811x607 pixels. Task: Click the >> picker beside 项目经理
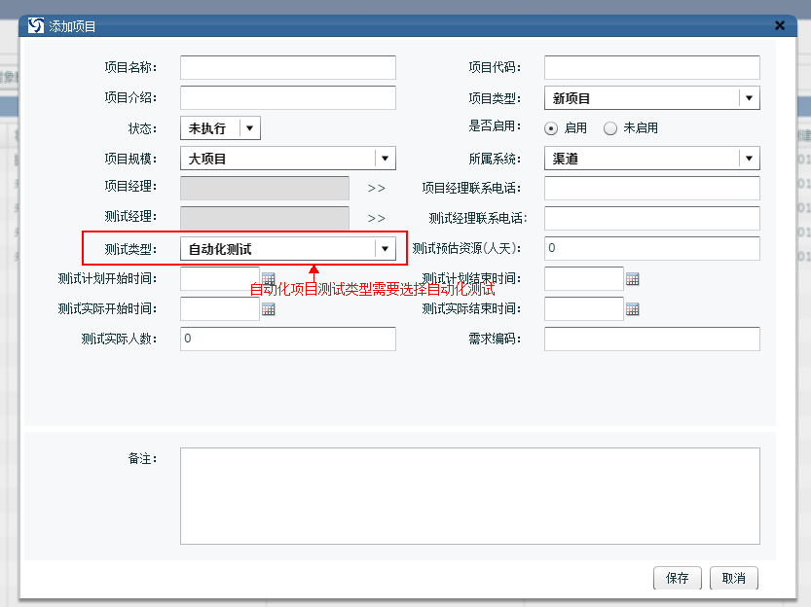pyautogui.click(x=377, y=189)
